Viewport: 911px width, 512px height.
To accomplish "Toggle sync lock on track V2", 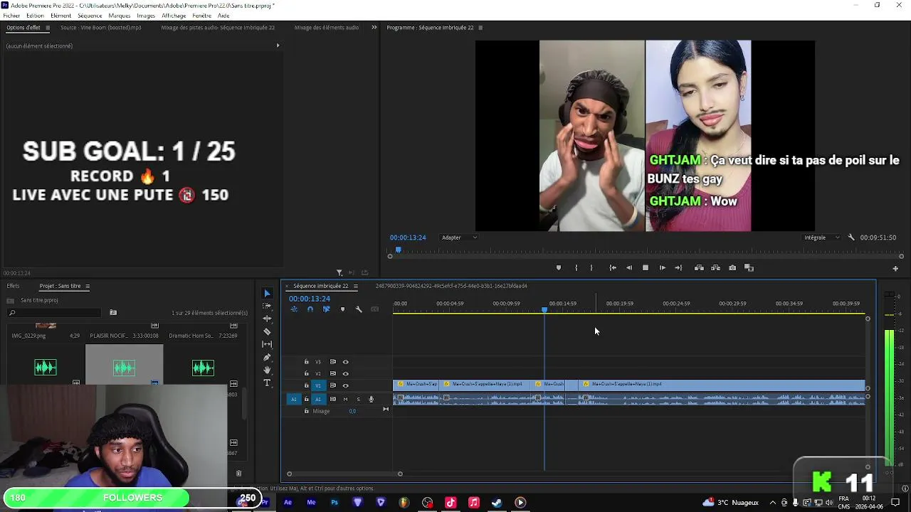I will click(x=332, y=373).
